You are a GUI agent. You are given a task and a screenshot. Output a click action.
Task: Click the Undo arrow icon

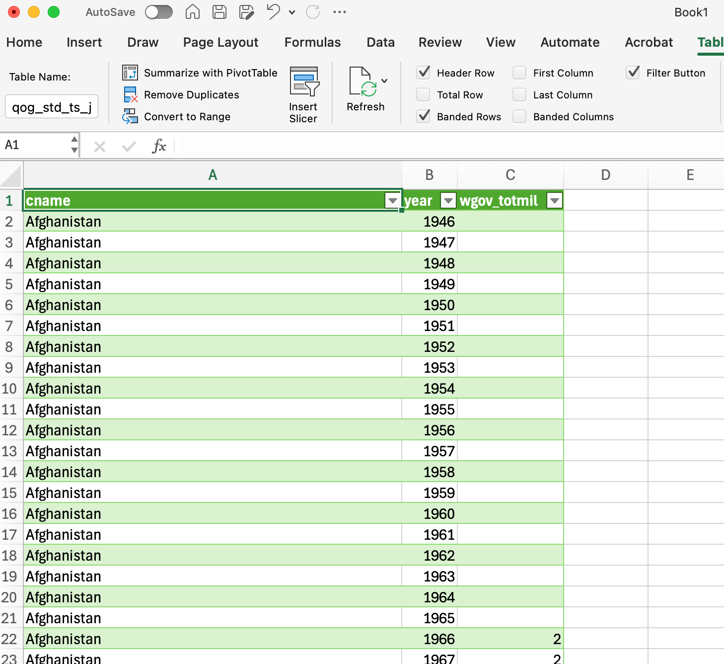[273, 11]
